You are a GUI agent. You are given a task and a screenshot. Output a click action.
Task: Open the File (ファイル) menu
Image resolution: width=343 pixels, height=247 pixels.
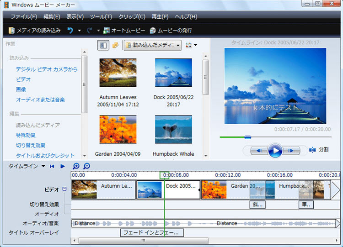(24, 16)
